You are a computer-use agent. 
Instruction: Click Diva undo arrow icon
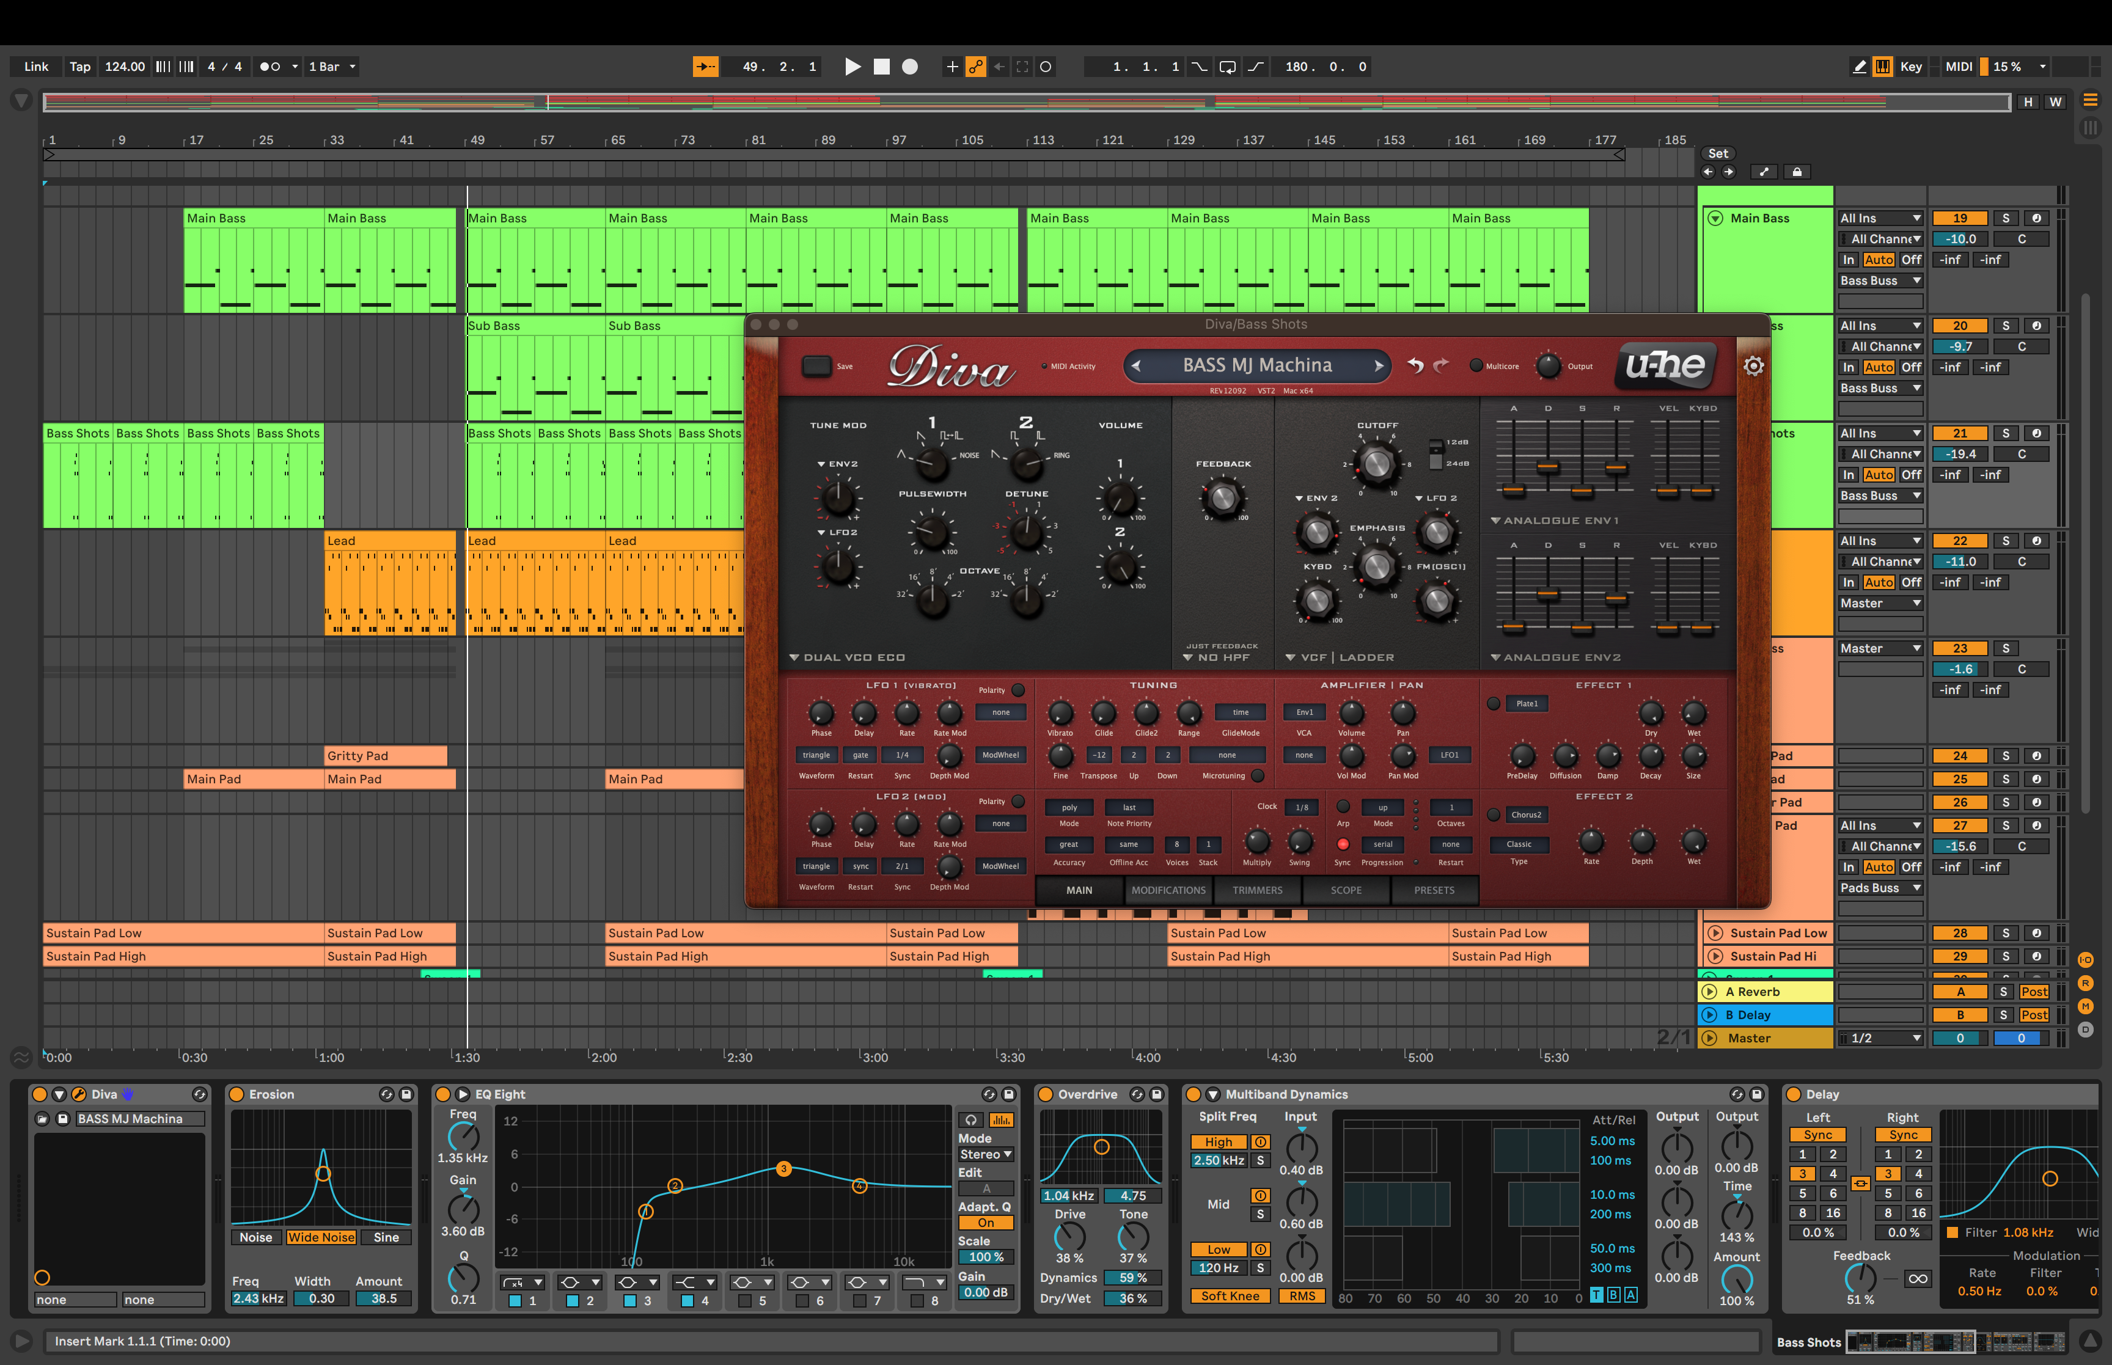pos(1415,365)
